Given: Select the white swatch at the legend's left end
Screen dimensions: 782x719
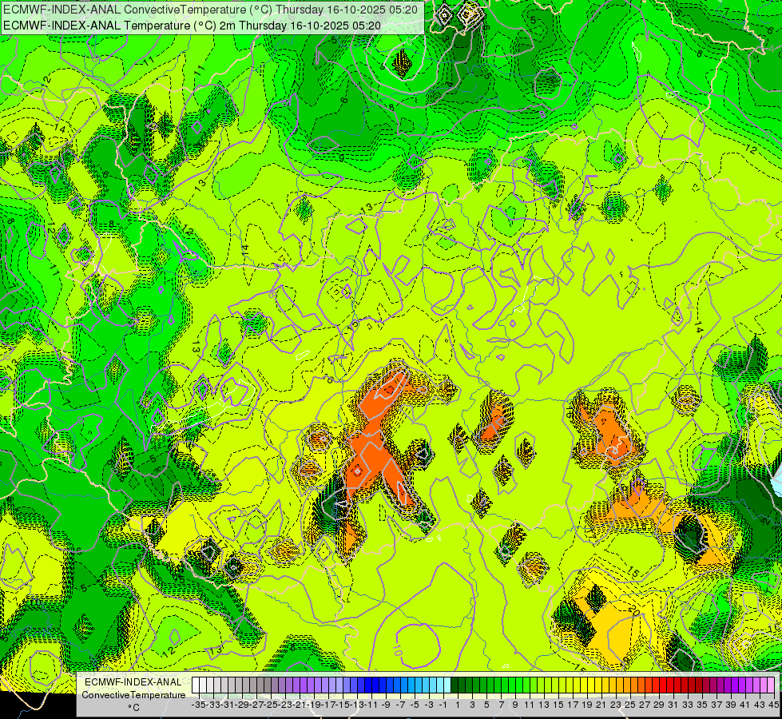Looking at the screenshot, I should coord(196,685).
